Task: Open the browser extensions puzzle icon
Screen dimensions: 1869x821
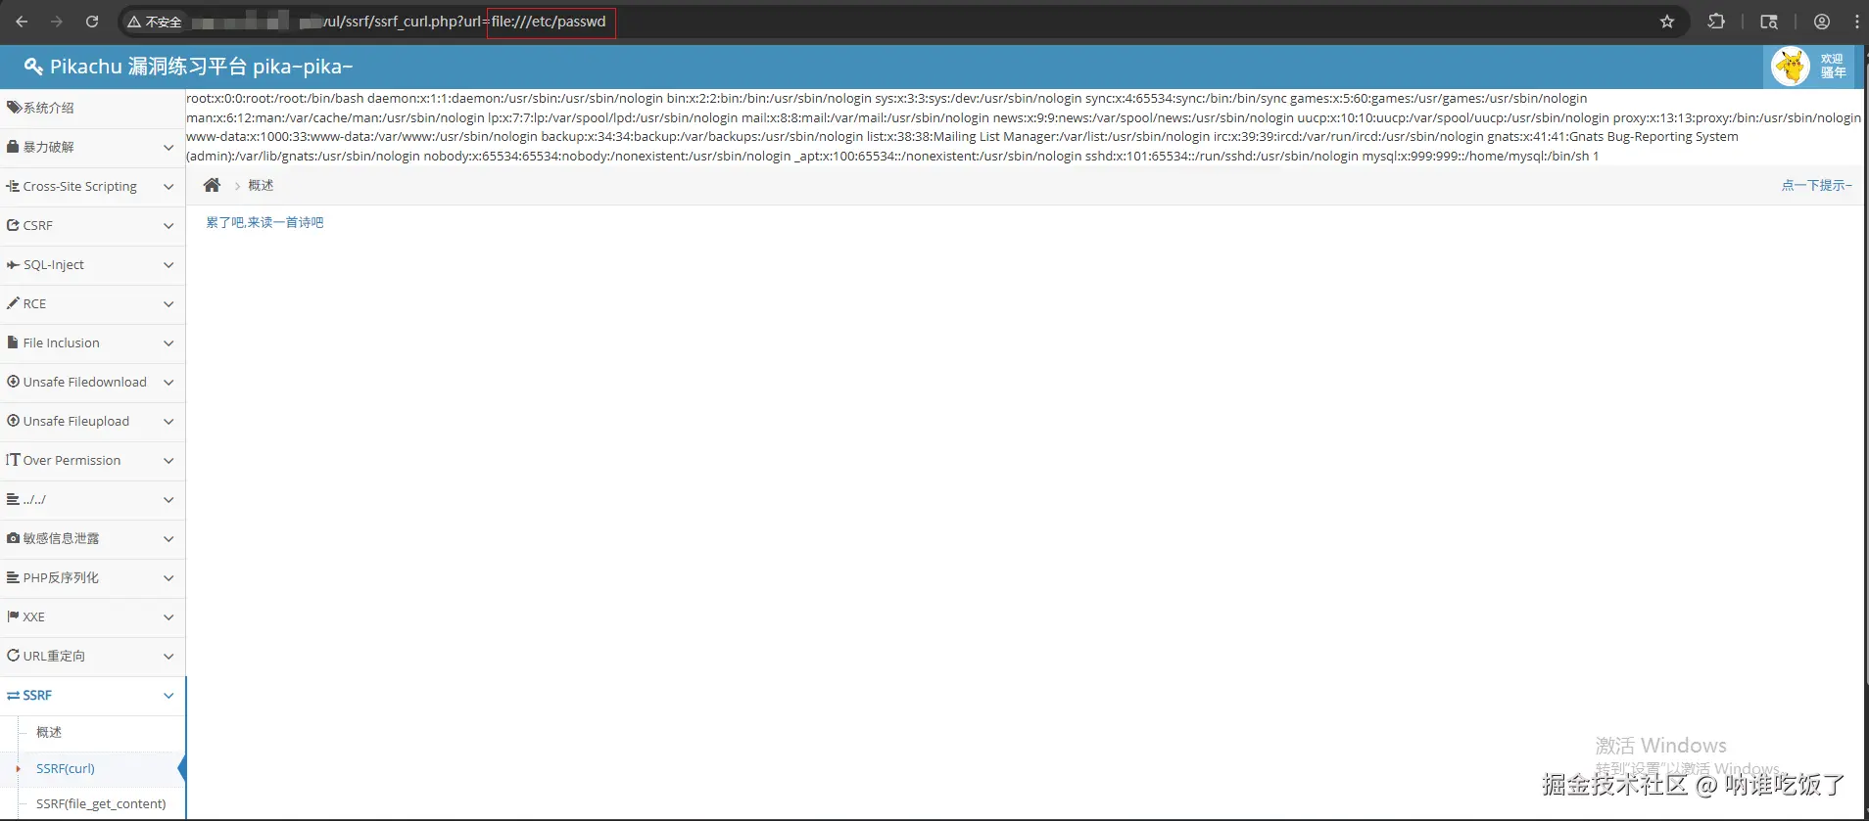Action: [x=1716, y=22]
